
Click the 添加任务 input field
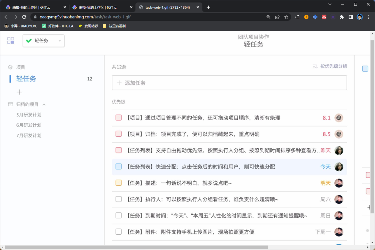coord(229,83)
